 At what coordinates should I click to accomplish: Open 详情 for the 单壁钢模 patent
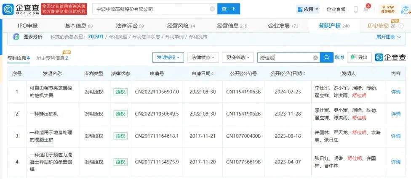396,162
